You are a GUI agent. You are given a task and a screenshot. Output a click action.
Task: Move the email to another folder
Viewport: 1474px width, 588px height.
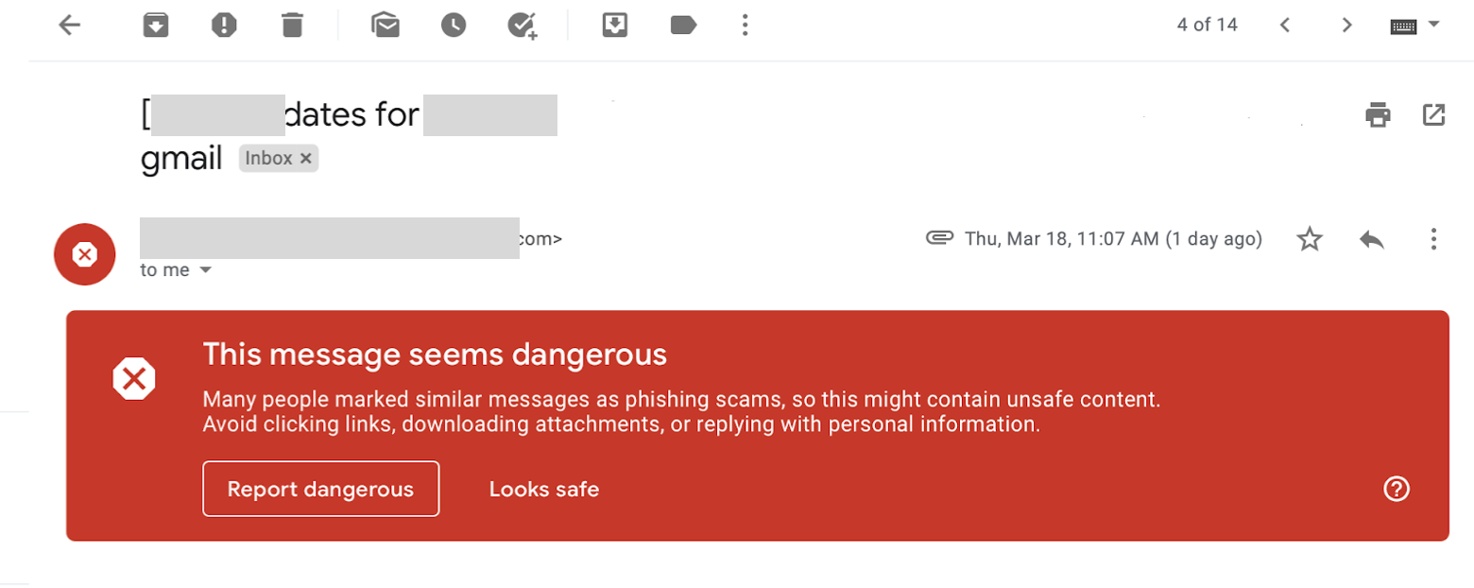615,26
